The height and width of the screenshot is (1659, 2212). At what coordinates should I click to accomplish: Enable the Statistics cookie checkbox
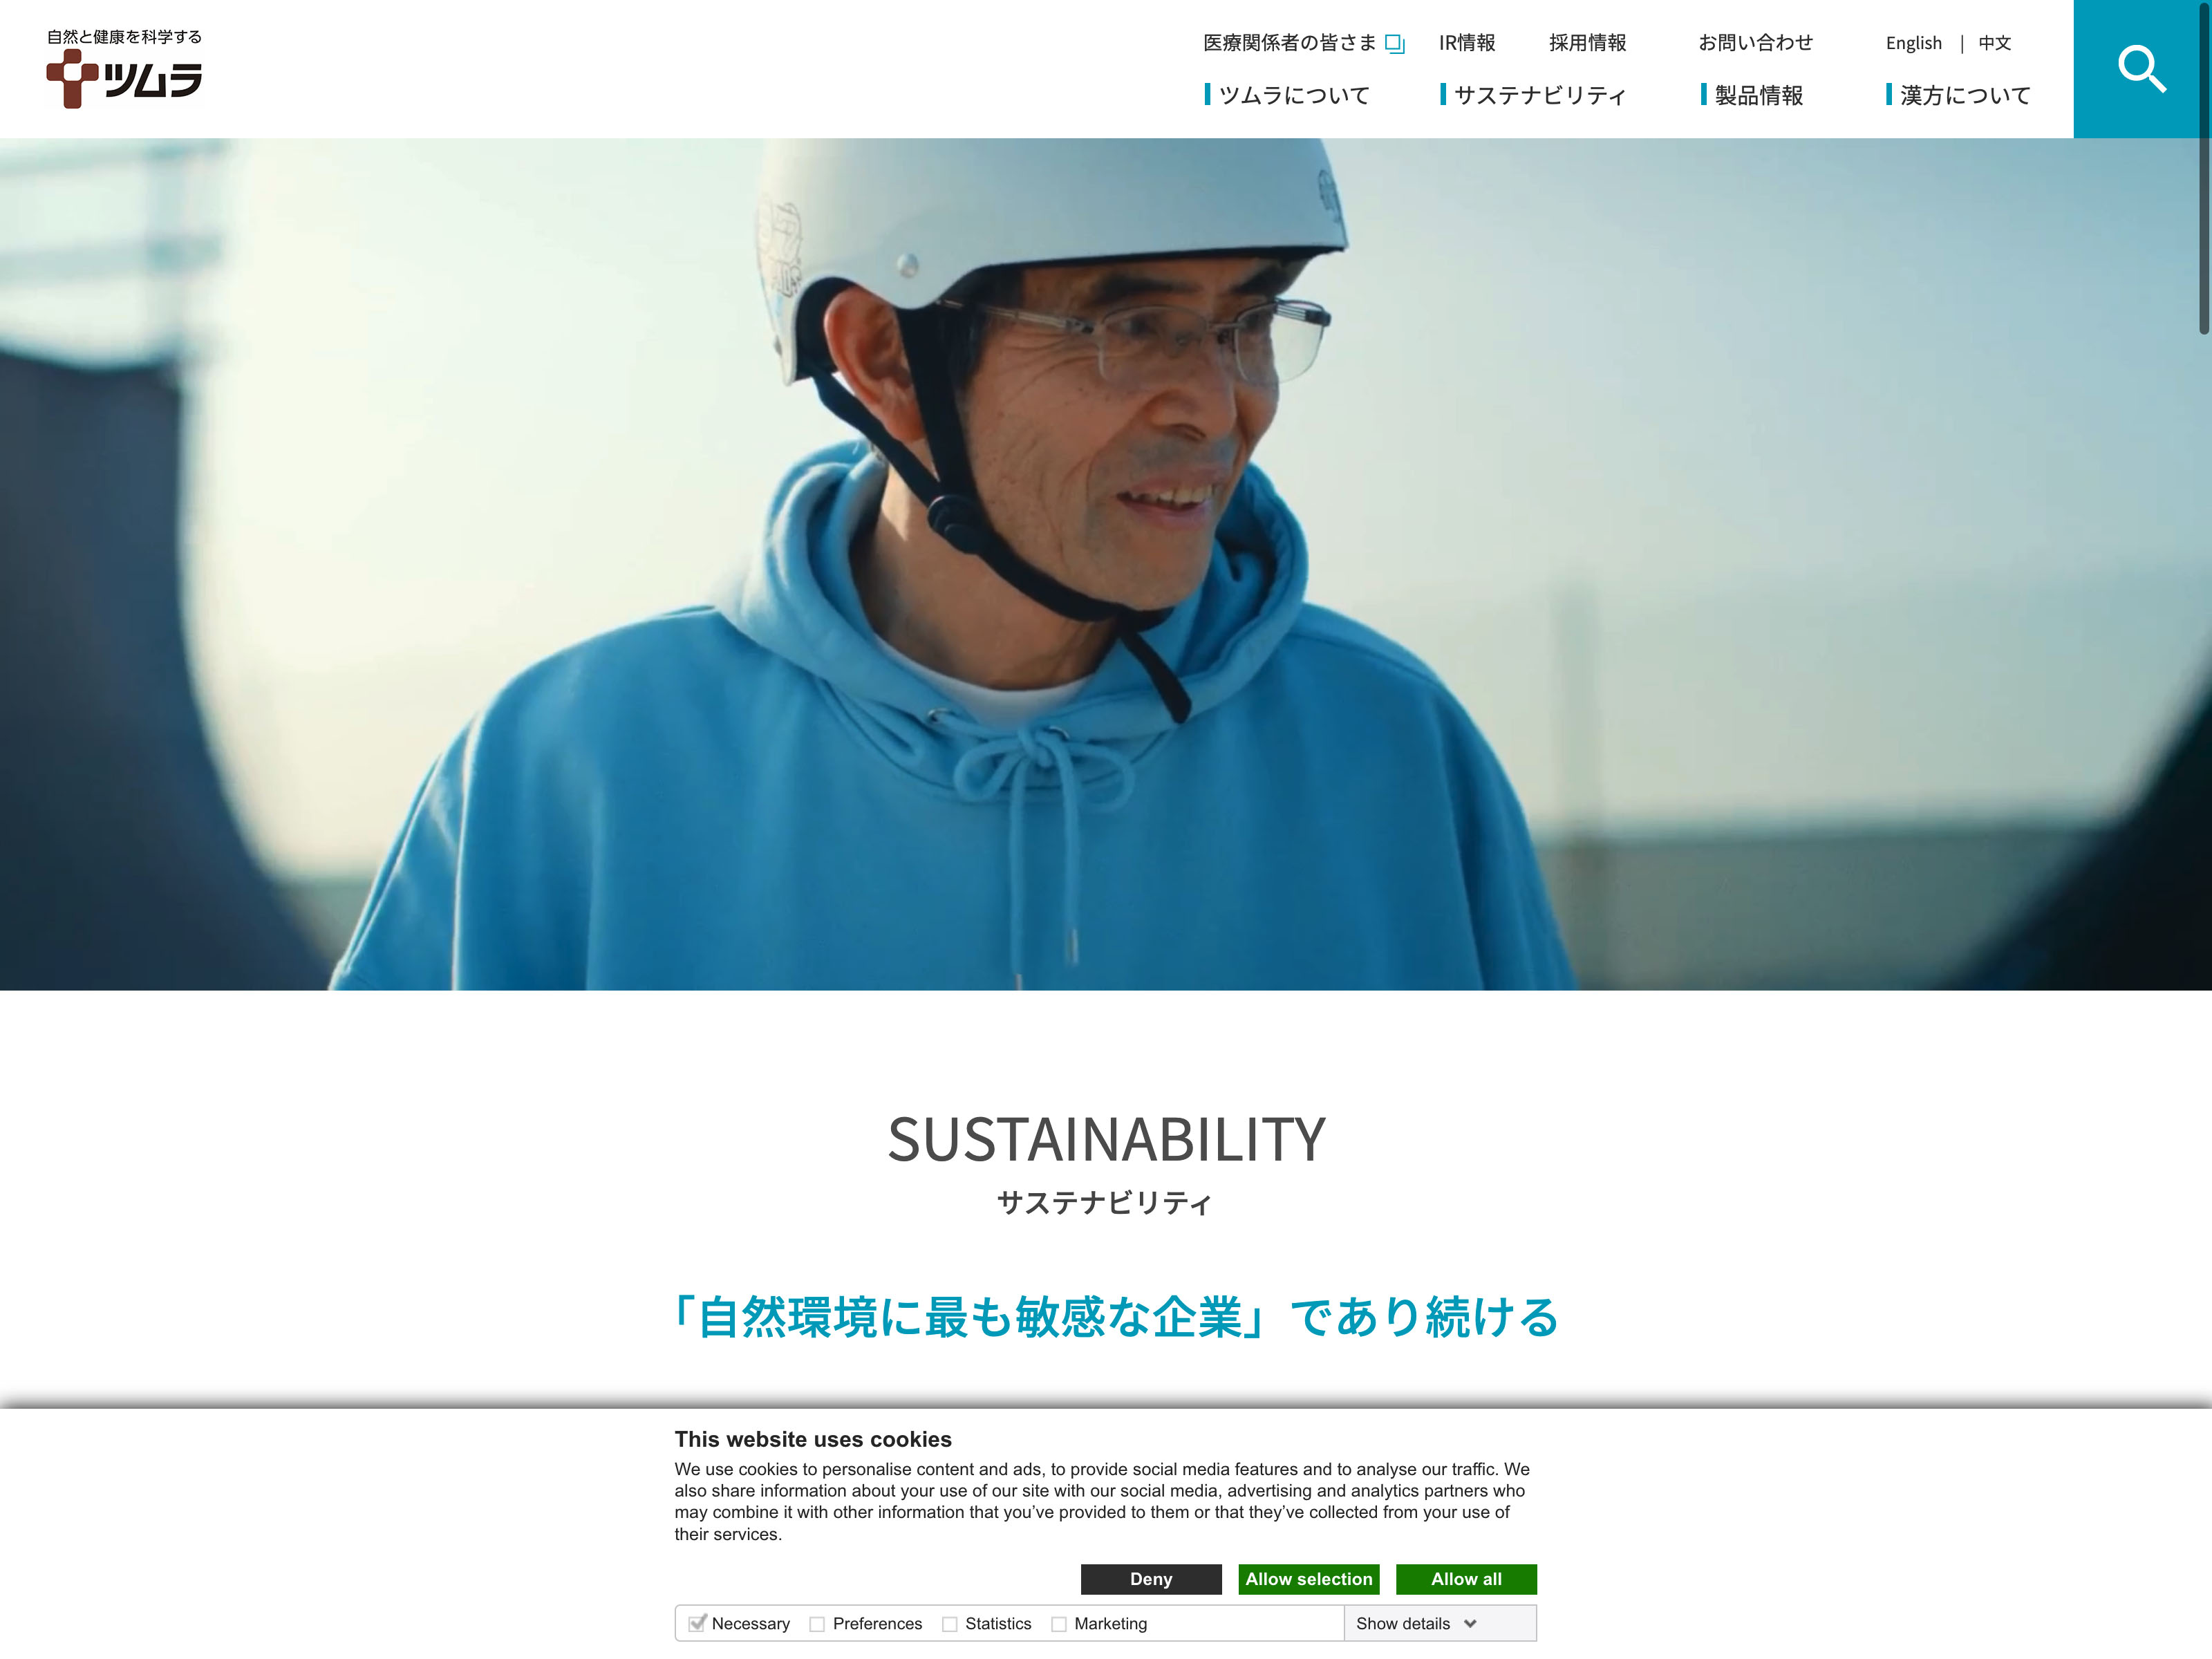click(x=949, y=1624)
